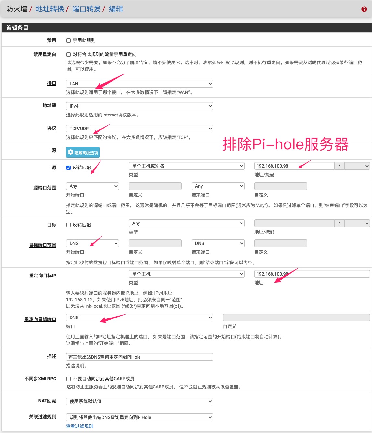Click the 描述 description text field

pos(139,357)
